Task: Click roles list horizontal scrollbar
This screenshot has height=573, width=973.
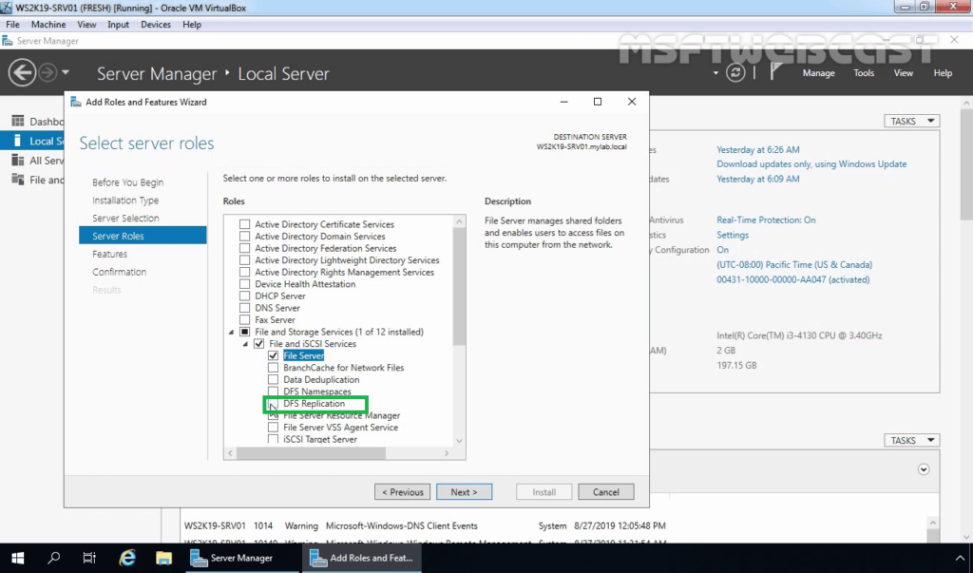Action: (x=311, y=453)
